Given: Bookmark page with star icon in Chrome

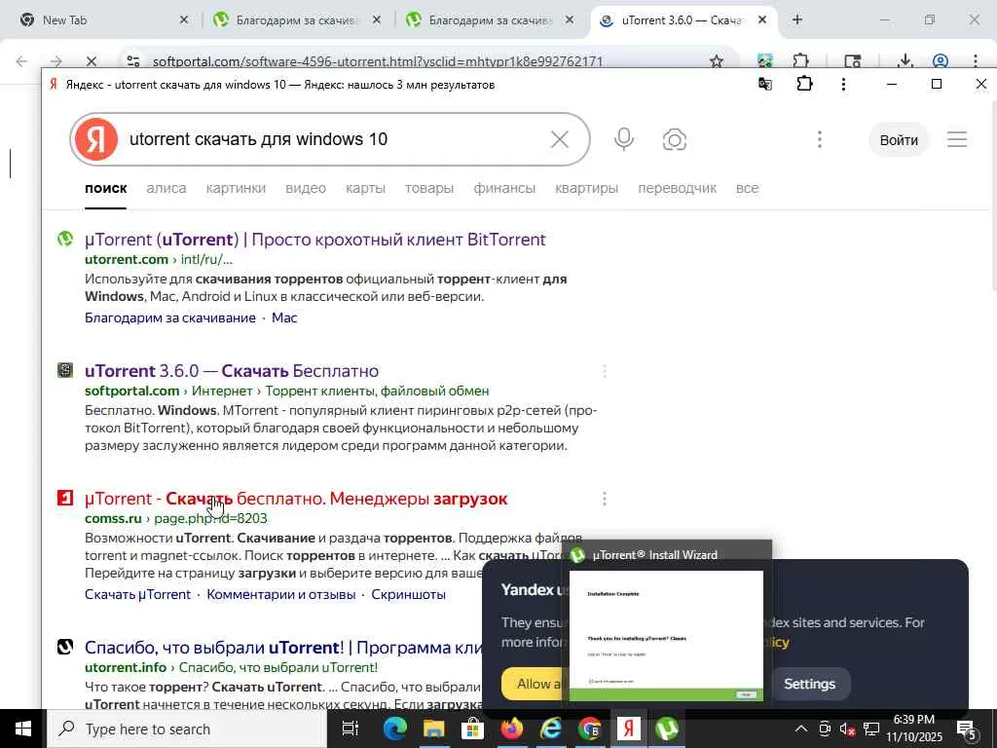Looking at the screenshot, I should [x=717, y=61].
